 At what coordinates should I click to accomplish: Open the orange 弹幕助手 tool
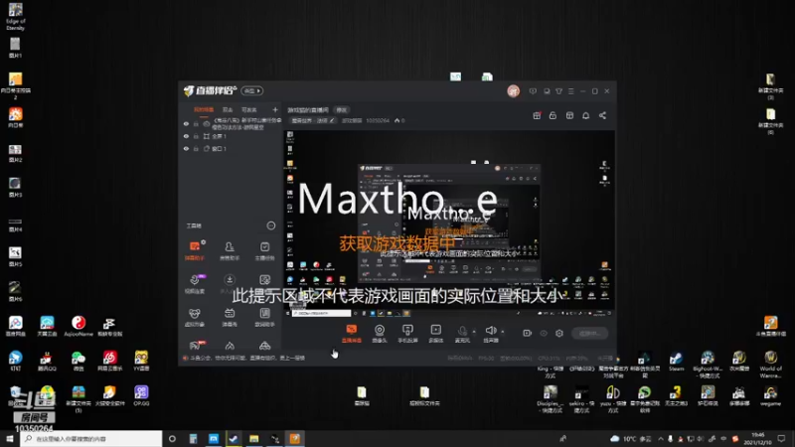point(194,250)
